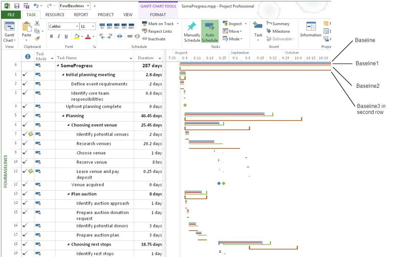
Task: Set task to 75% complete
Action: 124,26
